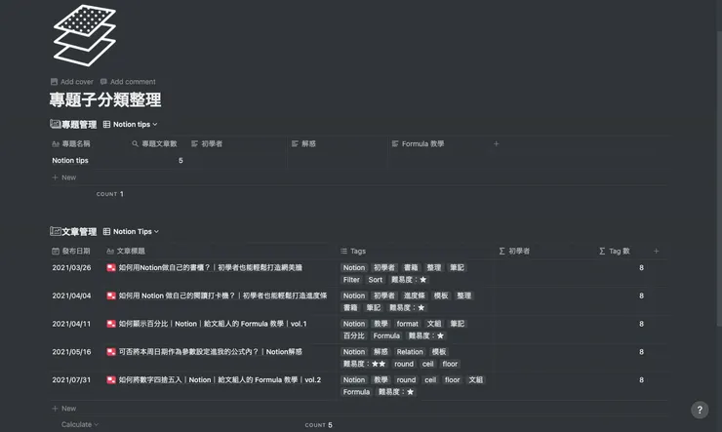Open the 專題管理 database link
The width and height of the screenshot is (722, 432).
[x=73, y=124]
